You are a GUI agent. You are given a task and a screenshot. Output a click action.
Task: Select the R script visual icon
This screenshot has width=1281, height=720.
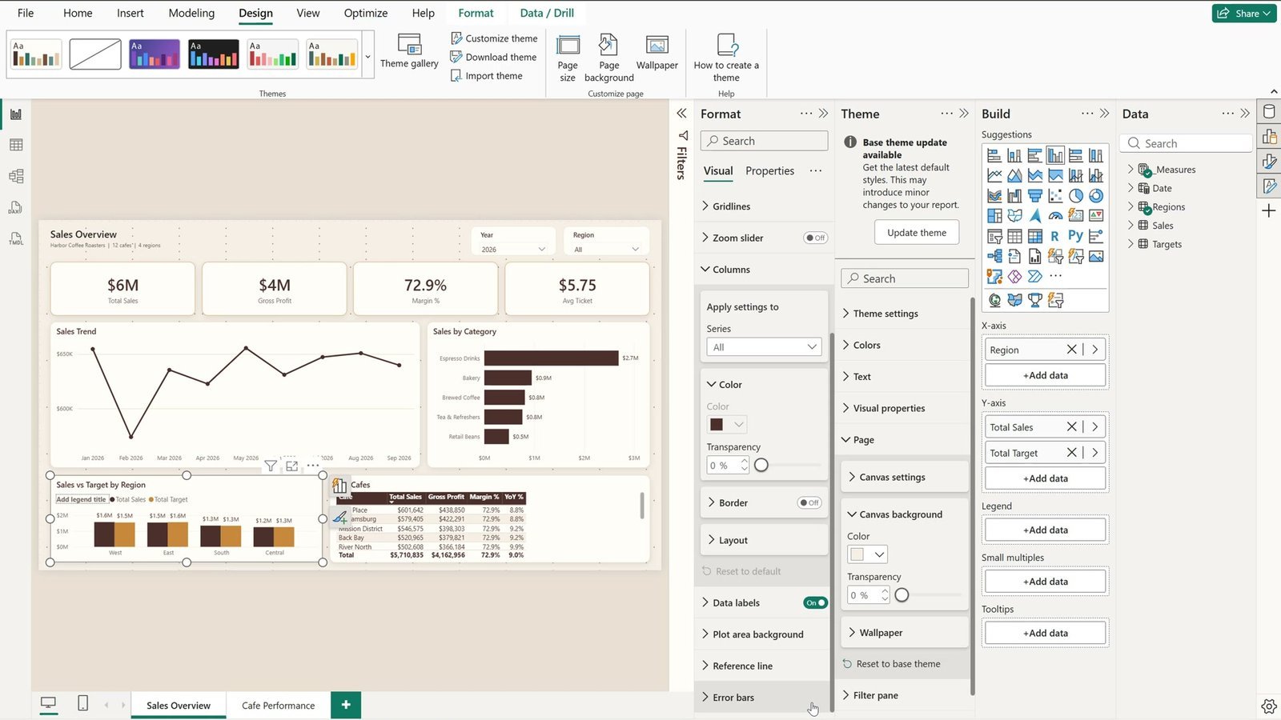tap(1055, 236)
